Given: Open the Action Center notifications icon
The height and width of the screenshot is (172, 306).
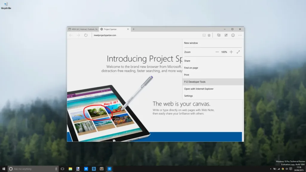Looking at the screenshot, I should click(x=291, y=169).
